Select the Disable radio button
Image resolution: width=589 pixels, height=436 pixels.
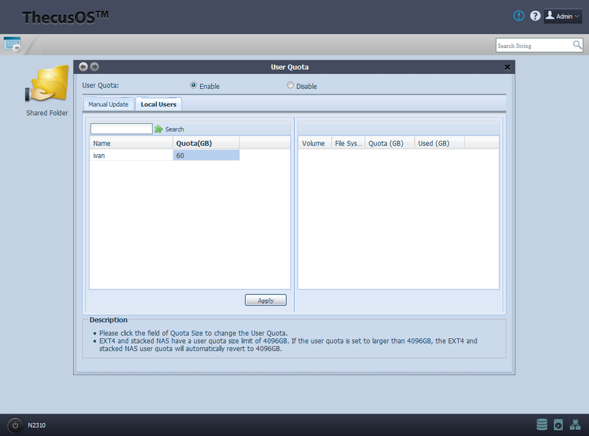click(x=290, y=86)
